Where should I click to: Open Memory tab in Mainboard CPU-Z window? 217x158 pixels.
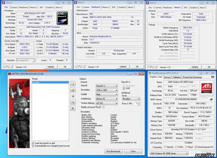point(105,7)
